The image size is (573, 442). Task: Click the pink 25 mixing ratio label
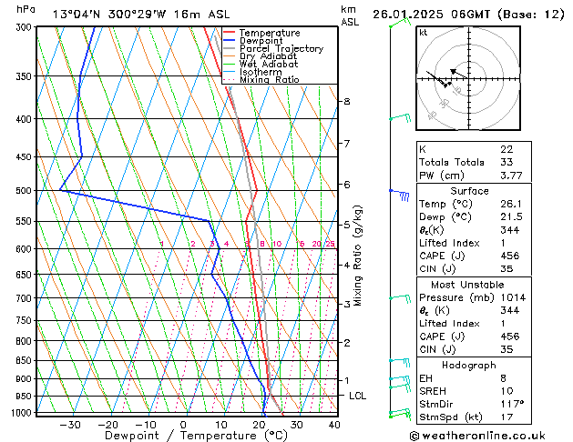[x=330, y=244]
